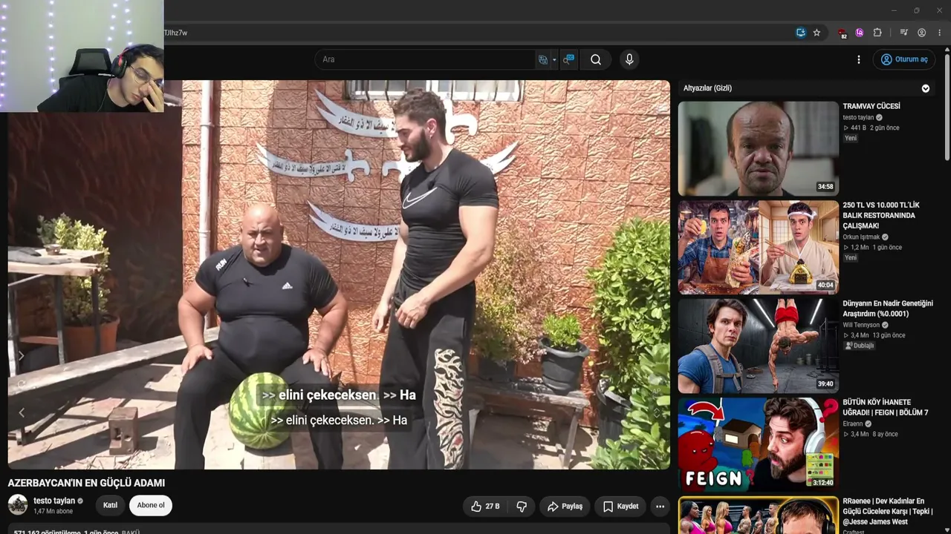The height and width of the screenshot is (534, 951).
Task: Focus the YouTube Ara search field
Action: [424, 59]
